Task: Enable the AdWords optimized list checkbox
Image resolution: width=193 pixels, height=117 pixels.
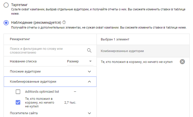Action: pyautogui.click(x=18, y=92)
